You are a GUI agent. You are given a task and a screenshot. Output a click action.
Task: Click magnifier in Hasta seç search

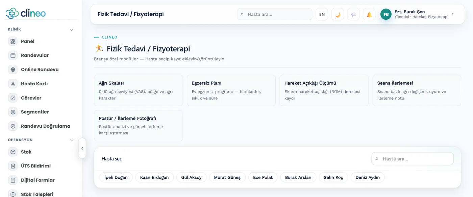(x=377, y=159)
